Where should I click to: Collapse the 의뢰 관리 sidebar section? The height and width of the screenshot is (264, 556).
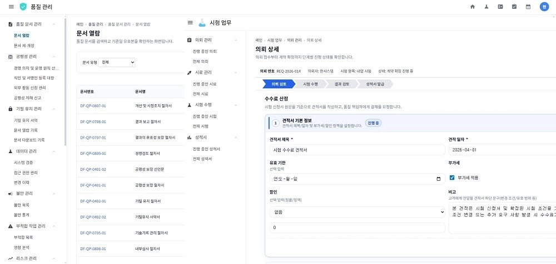(235, 40)
